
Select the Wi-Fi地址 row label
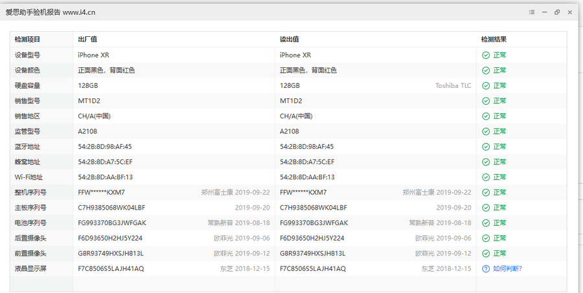pyautogui.click(x=29, y=177)
